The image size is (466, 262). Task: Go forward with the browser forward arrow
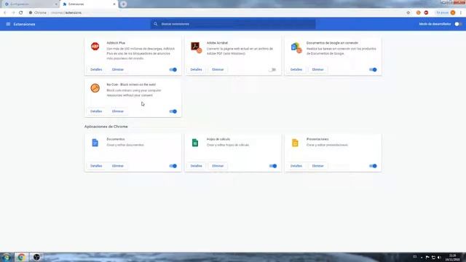tap(13, 13)
